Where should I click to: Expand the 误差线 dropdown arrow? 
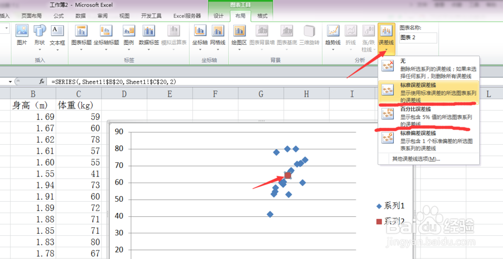pos(386,50)
